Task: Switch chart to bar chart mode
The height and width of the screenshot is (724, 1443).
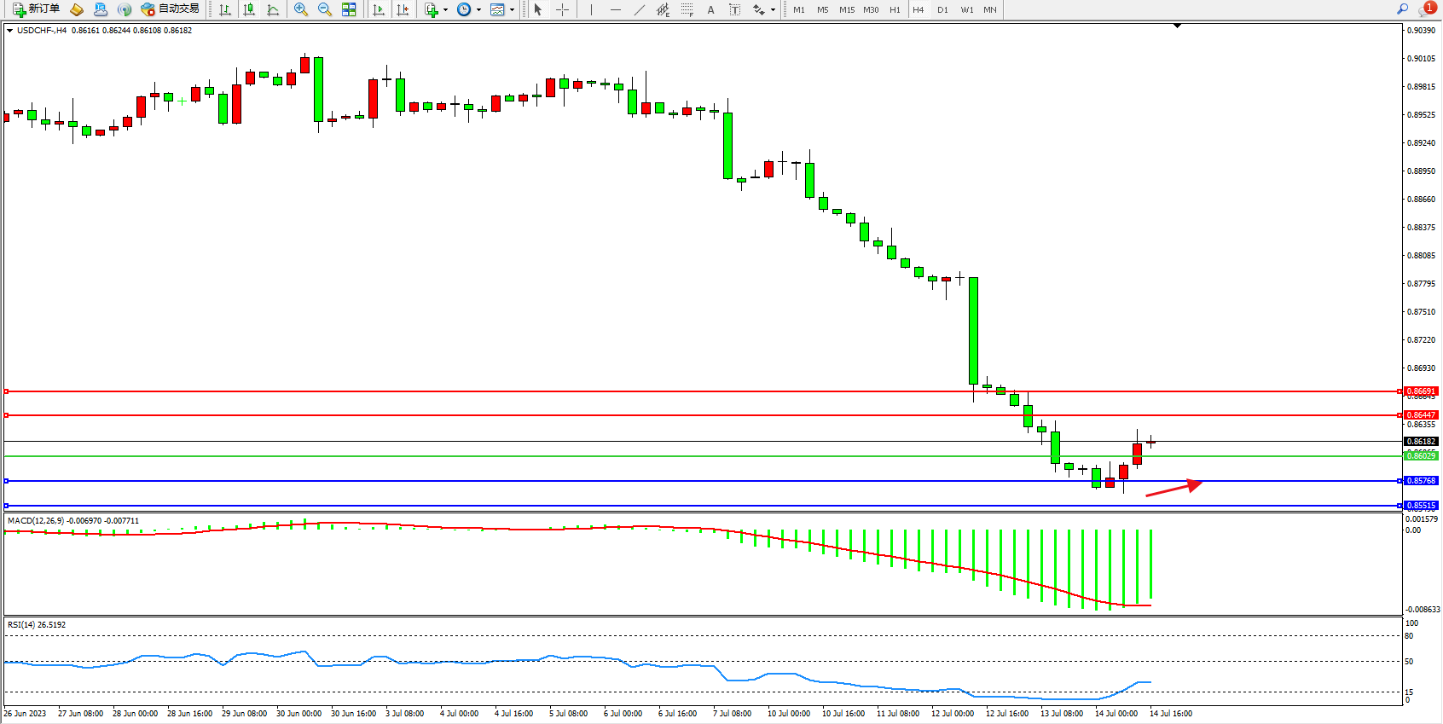Action: coord(225,9)
